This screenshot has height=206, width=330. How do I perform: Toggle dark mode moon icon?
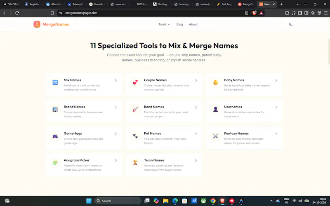(291, 24)
